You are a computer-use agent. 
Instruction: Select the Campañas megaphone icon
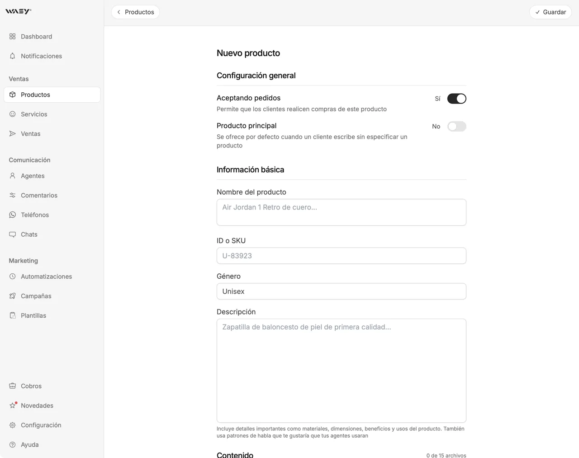click(12, 296)
